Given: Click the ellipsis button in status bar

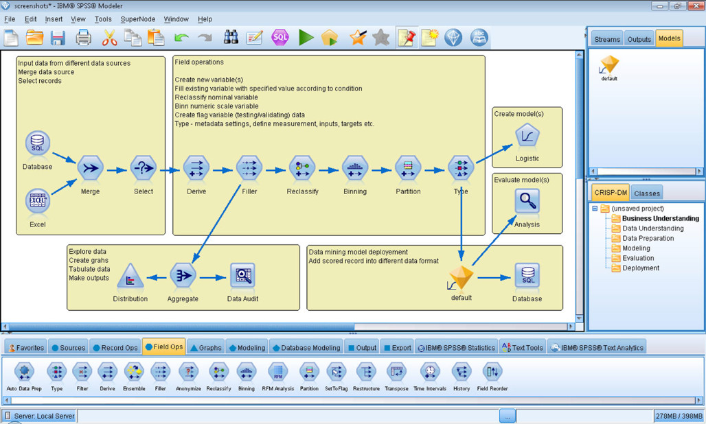Looking at the screenshot, I should [507, 416].
